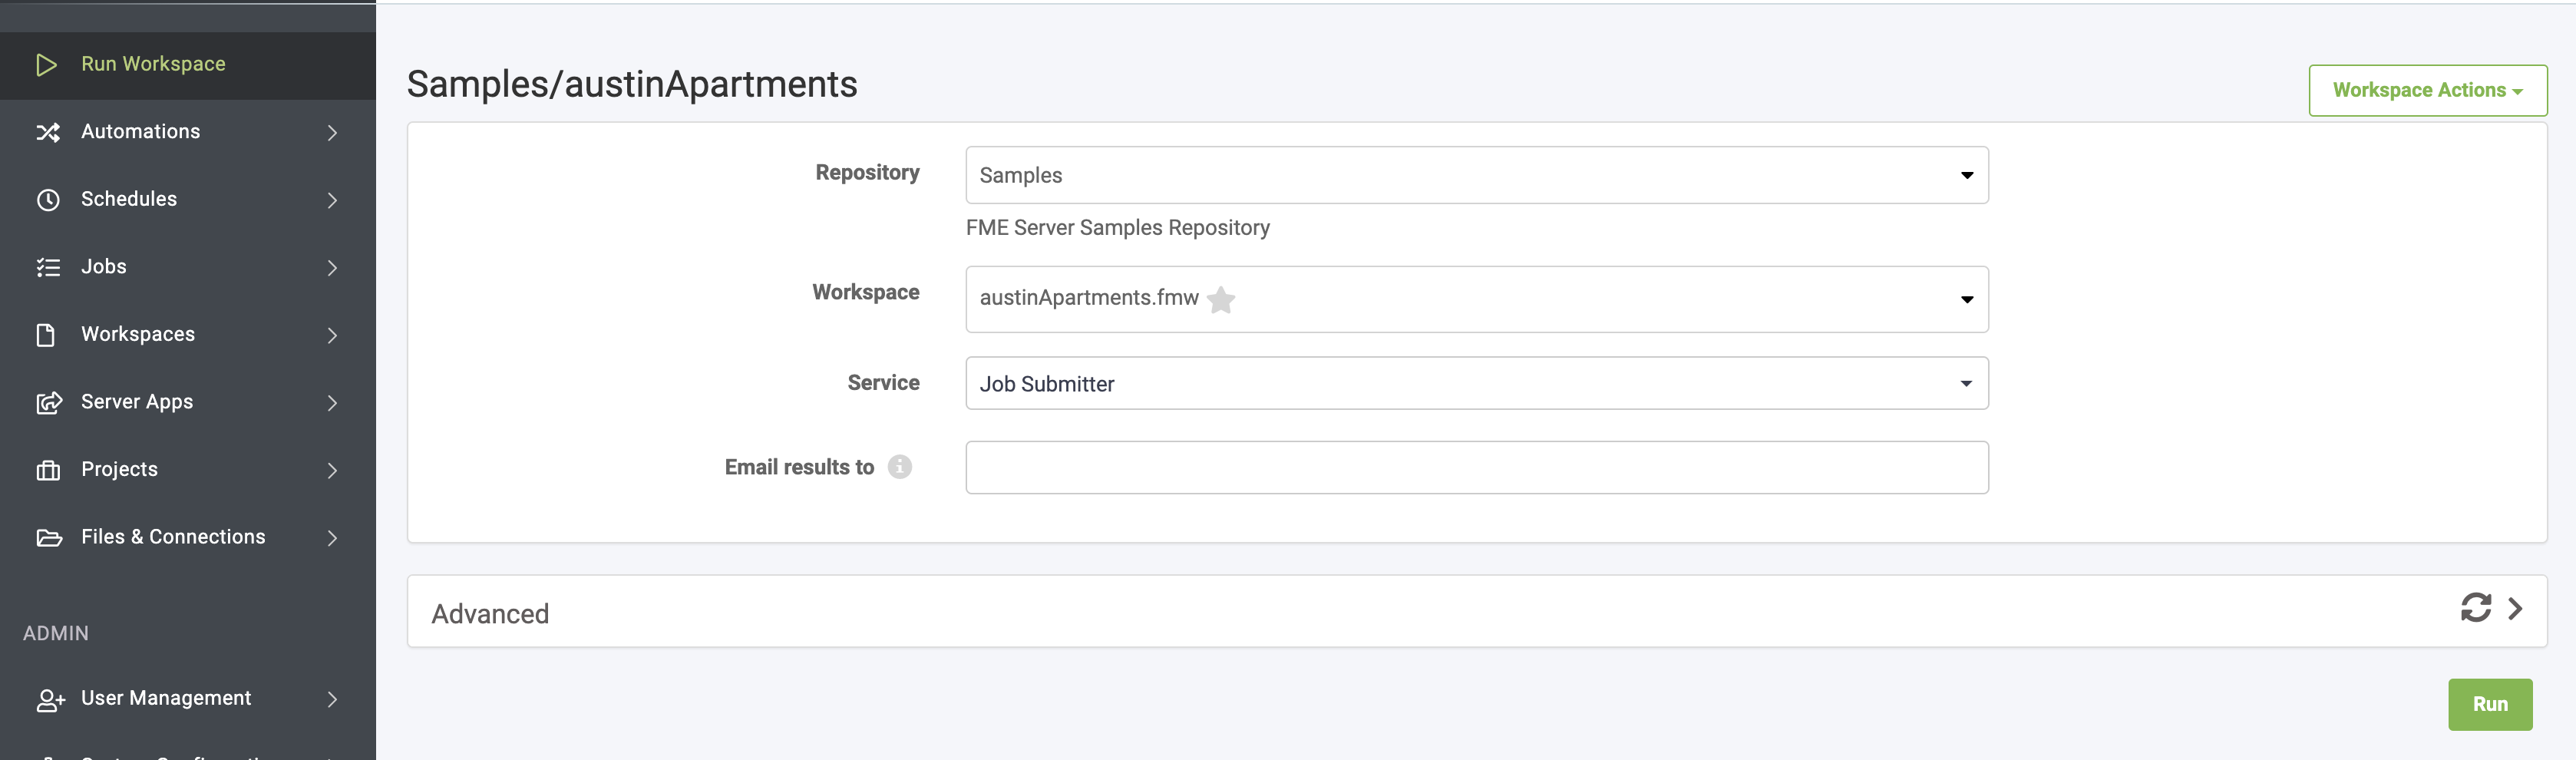Click the ADMIN section header

[56, 633]
